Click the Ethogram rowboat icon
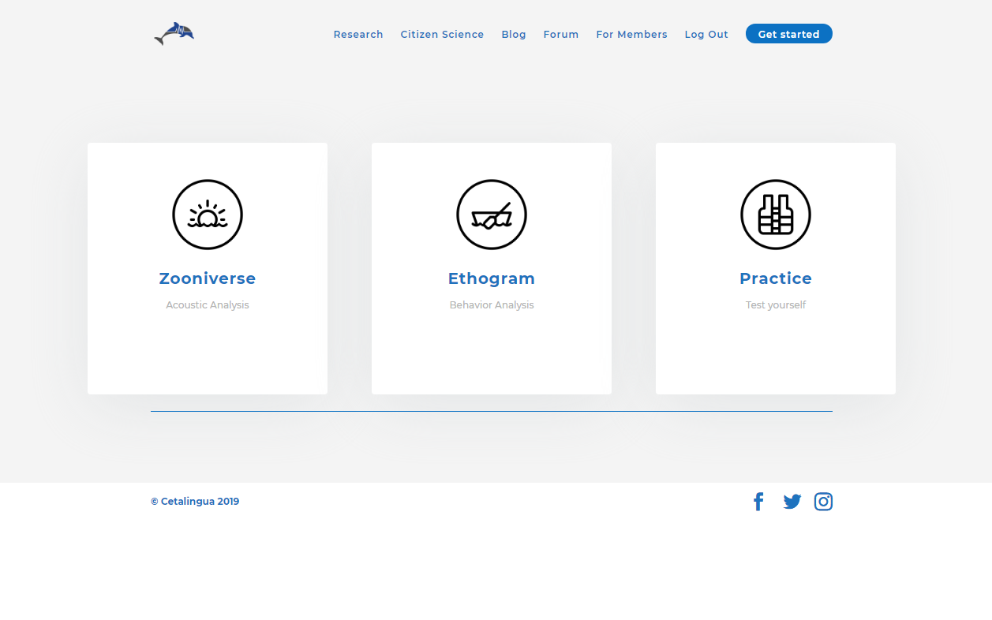This screenshot has width=992, height=620. [492, 215]
